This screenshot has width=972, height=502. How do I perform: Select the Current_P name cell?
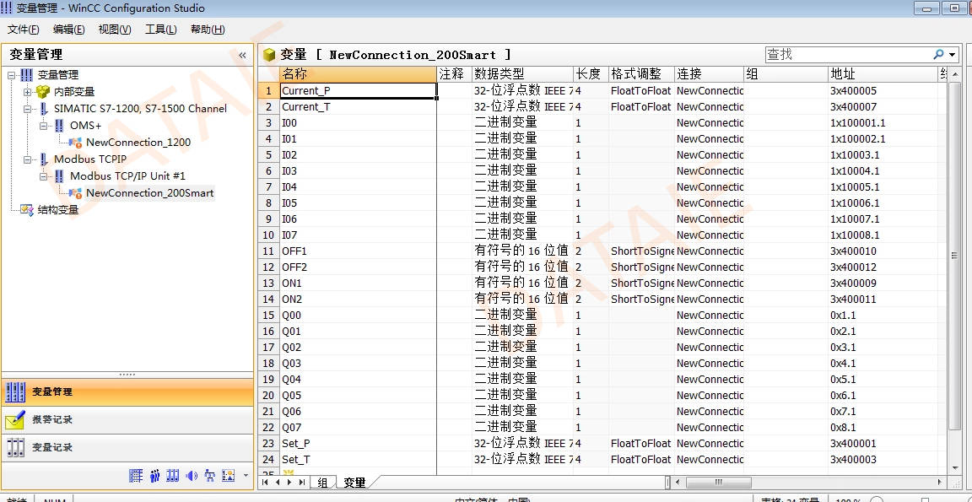[359, 90]
